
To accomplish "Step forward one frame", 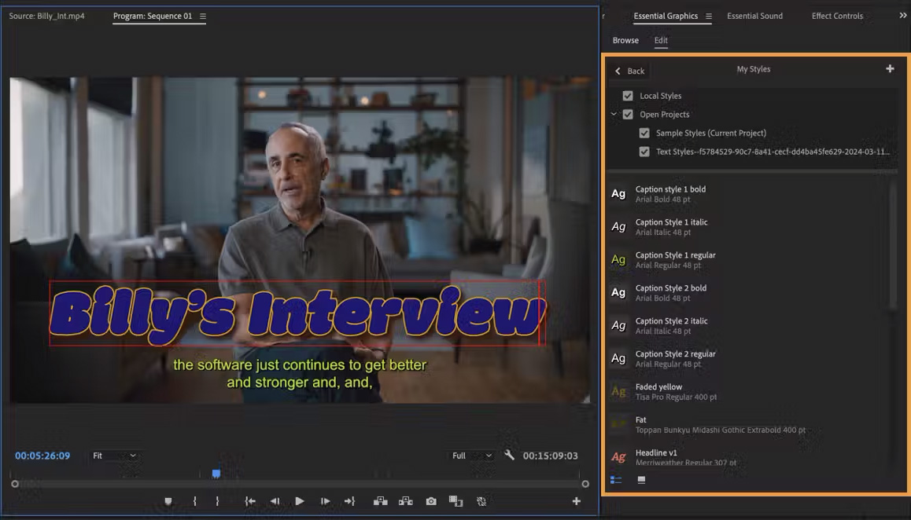I will coord(325,501).
